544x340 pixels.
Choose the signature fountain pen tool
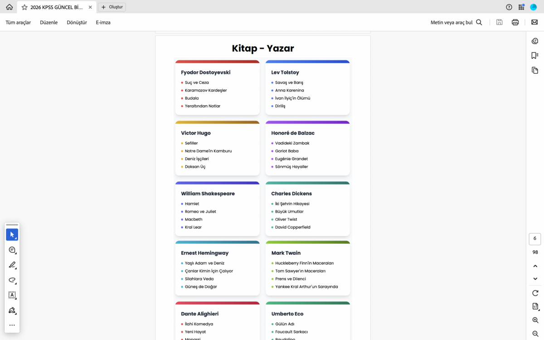12,311
